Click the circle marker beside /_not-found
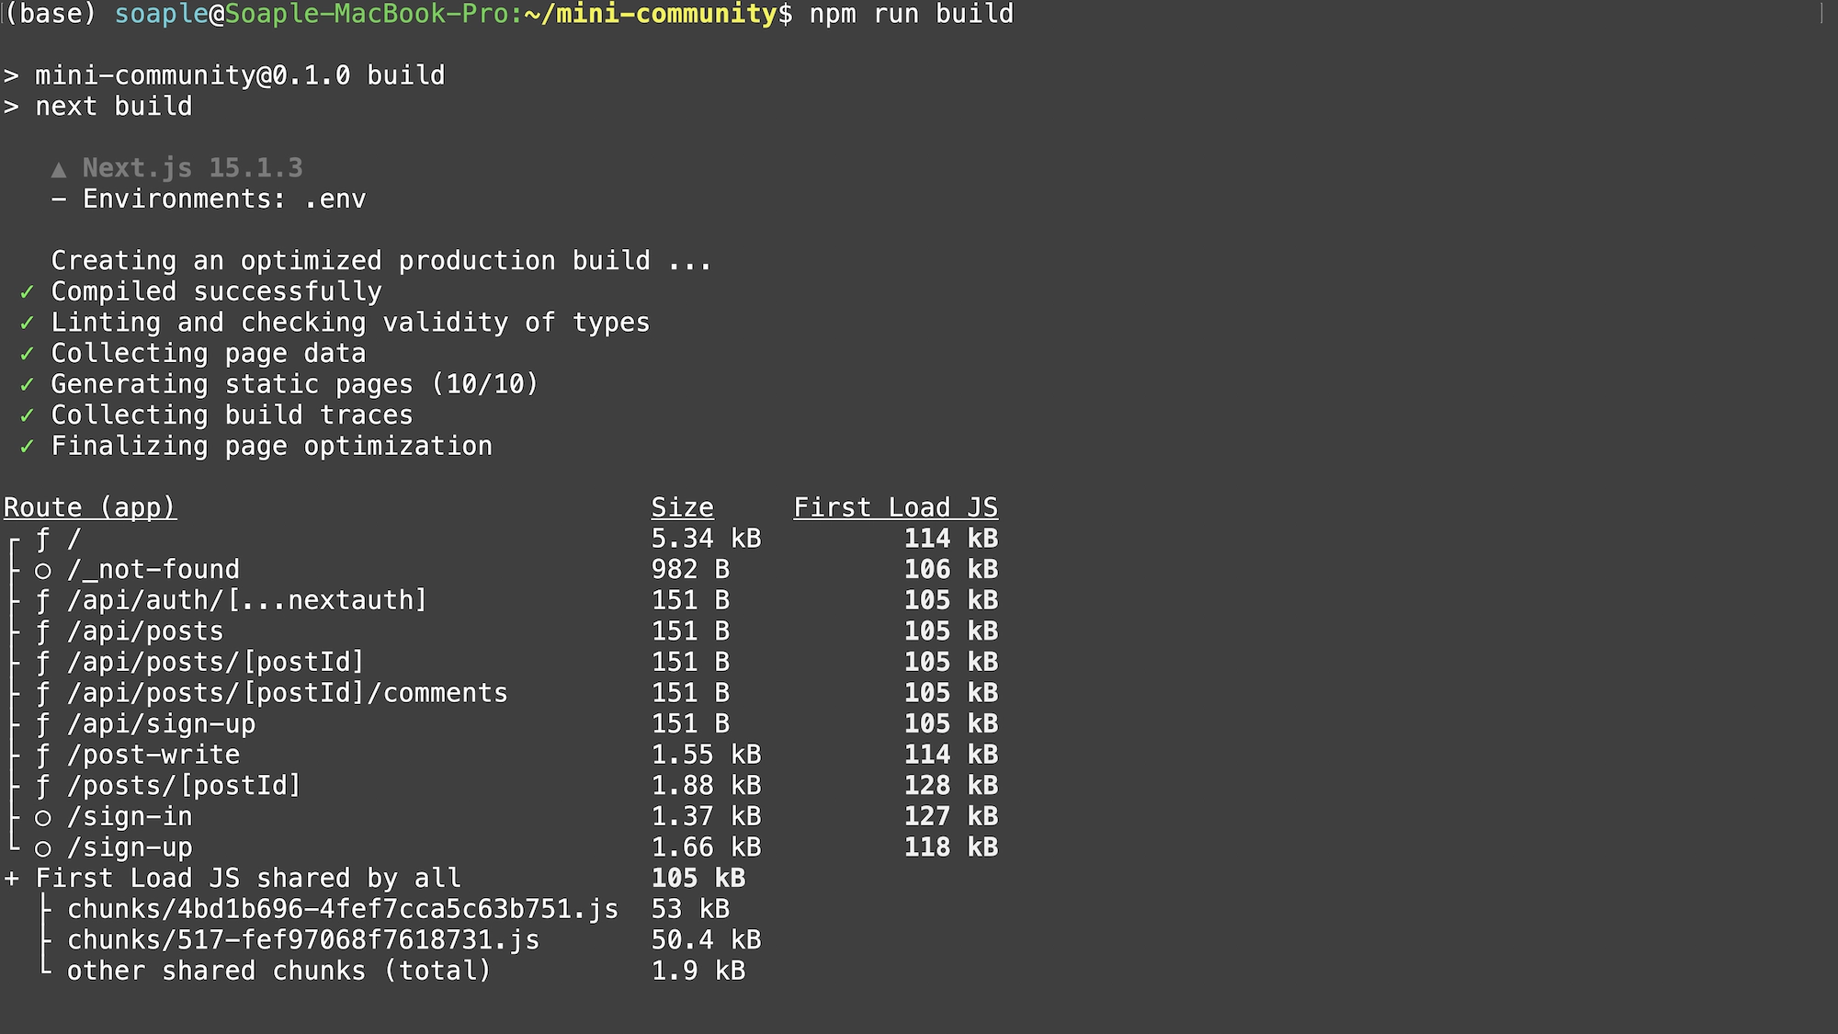The height and width of the screenshot is (1034, 1838). tap(43, 570)
